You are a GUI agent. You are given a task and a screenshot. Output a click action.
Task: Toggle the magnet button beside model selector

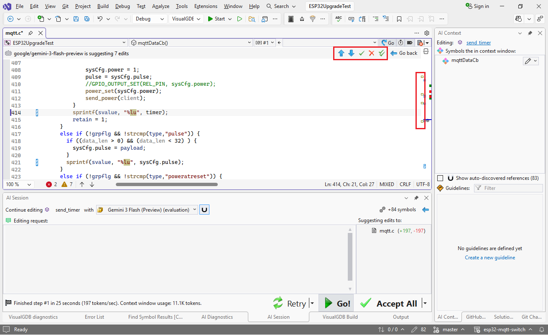click(x=204, y=210)
